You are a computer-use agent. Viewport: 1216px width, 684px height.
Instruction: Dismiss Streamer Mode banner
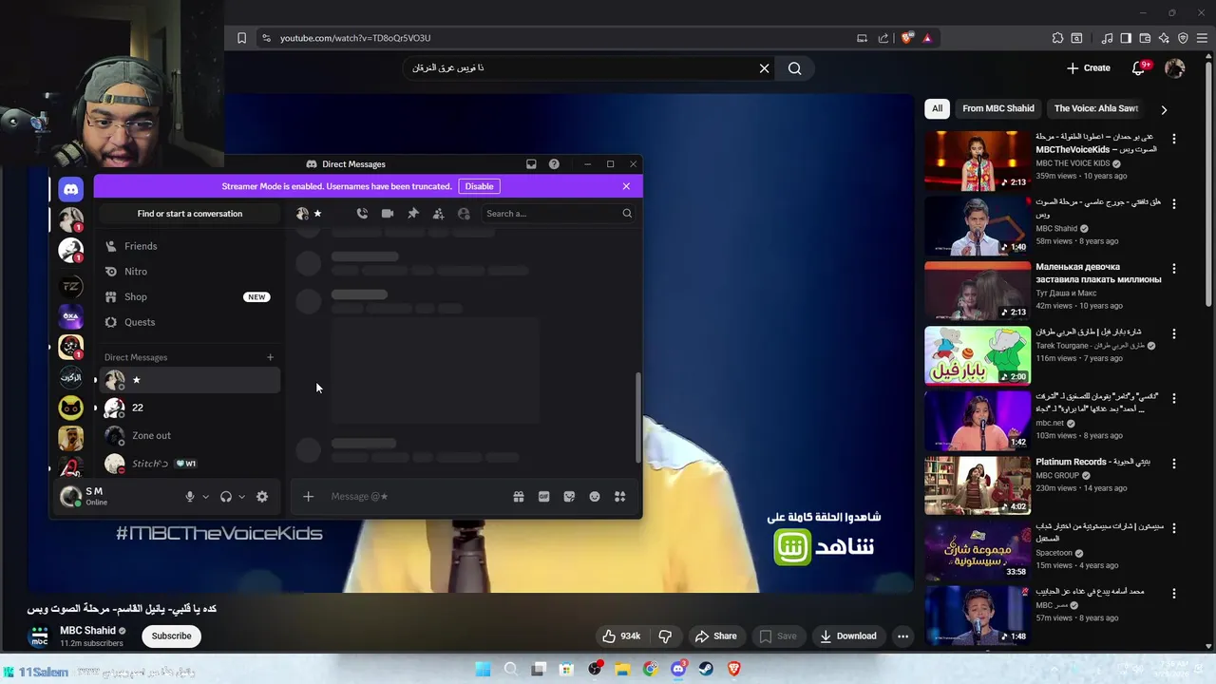click(626, 186)
